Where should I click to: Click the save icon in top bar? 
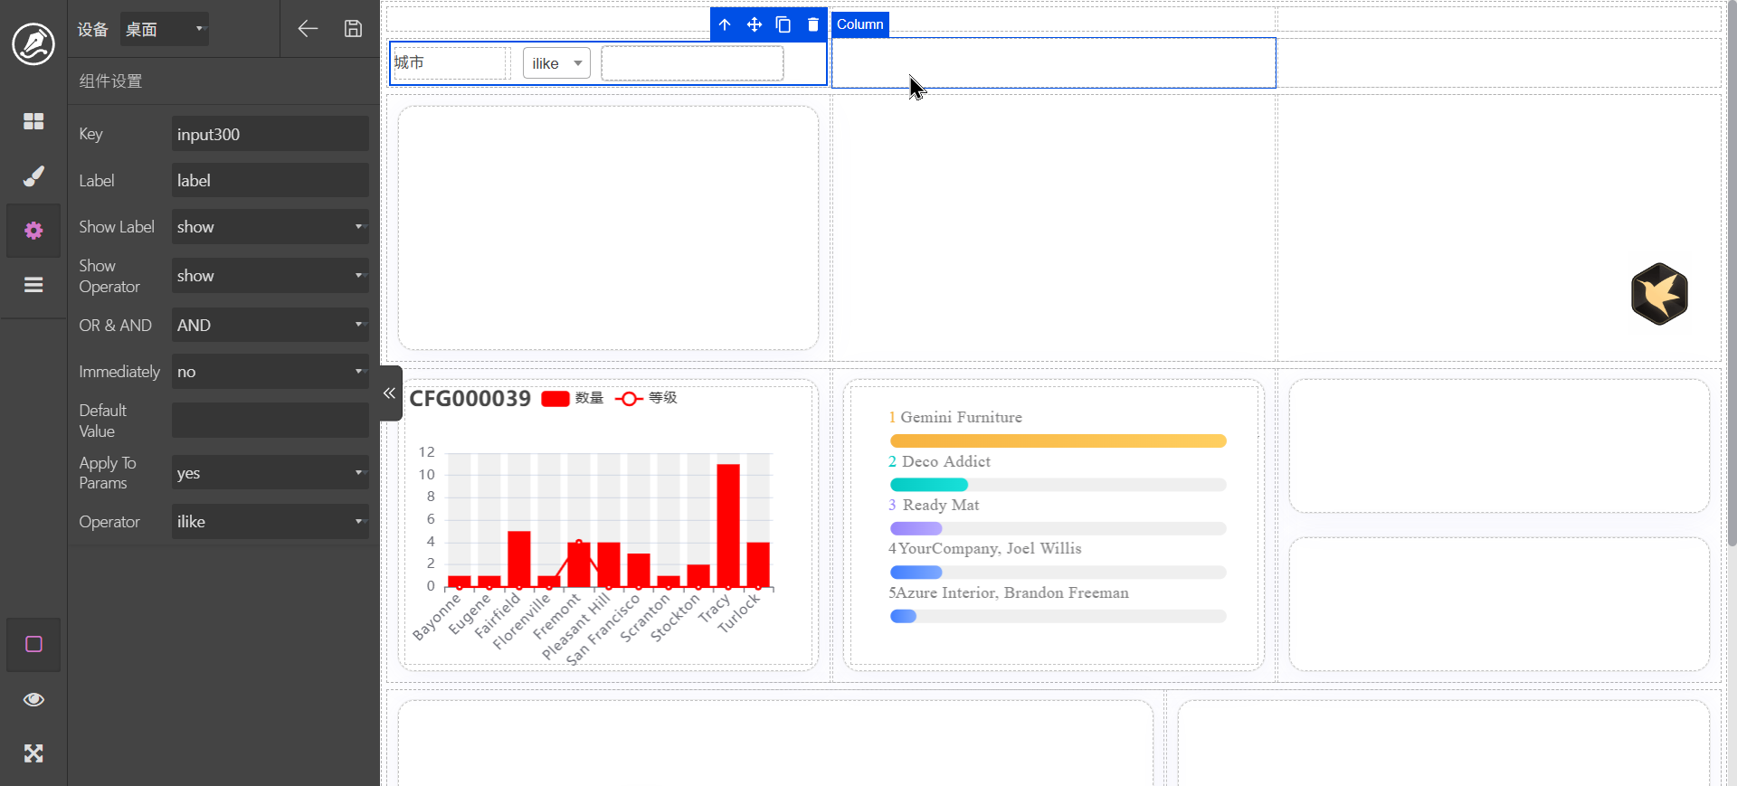click(353, 29)
